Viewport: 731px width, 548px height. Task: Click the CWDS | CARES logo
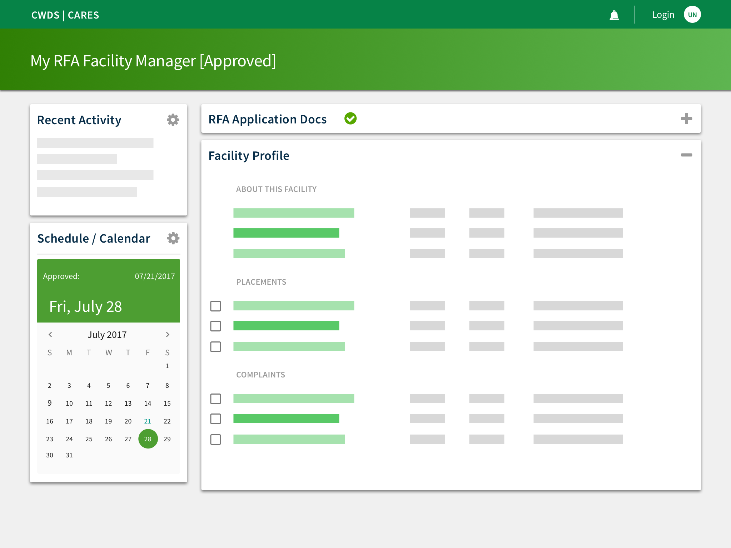tap(65, 15)
